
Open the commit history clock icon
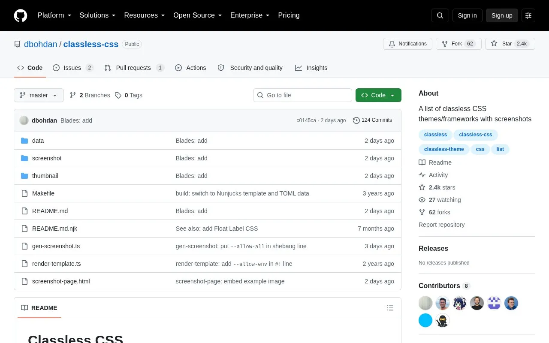[x=356, y=120]
